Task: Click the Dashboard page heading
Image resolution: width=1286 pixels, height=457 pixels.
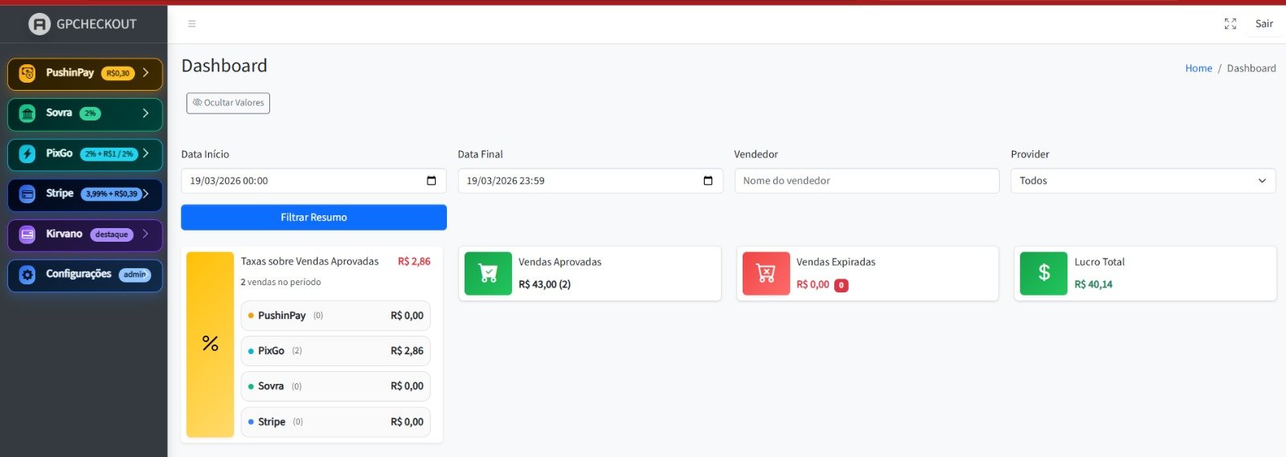Action: [x=224, y=66]
